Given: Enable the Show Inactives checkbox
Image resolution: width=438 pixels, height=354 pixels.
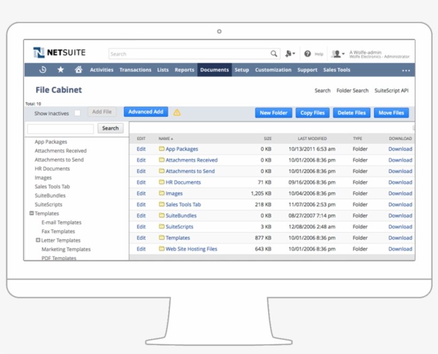Looking at the screenshot, I should [76, 113].
